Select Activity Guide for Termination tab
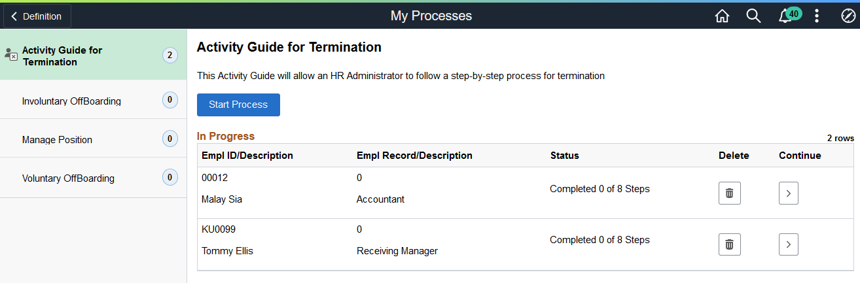Screen dimensions: 860x283 [x=62, y=56]
